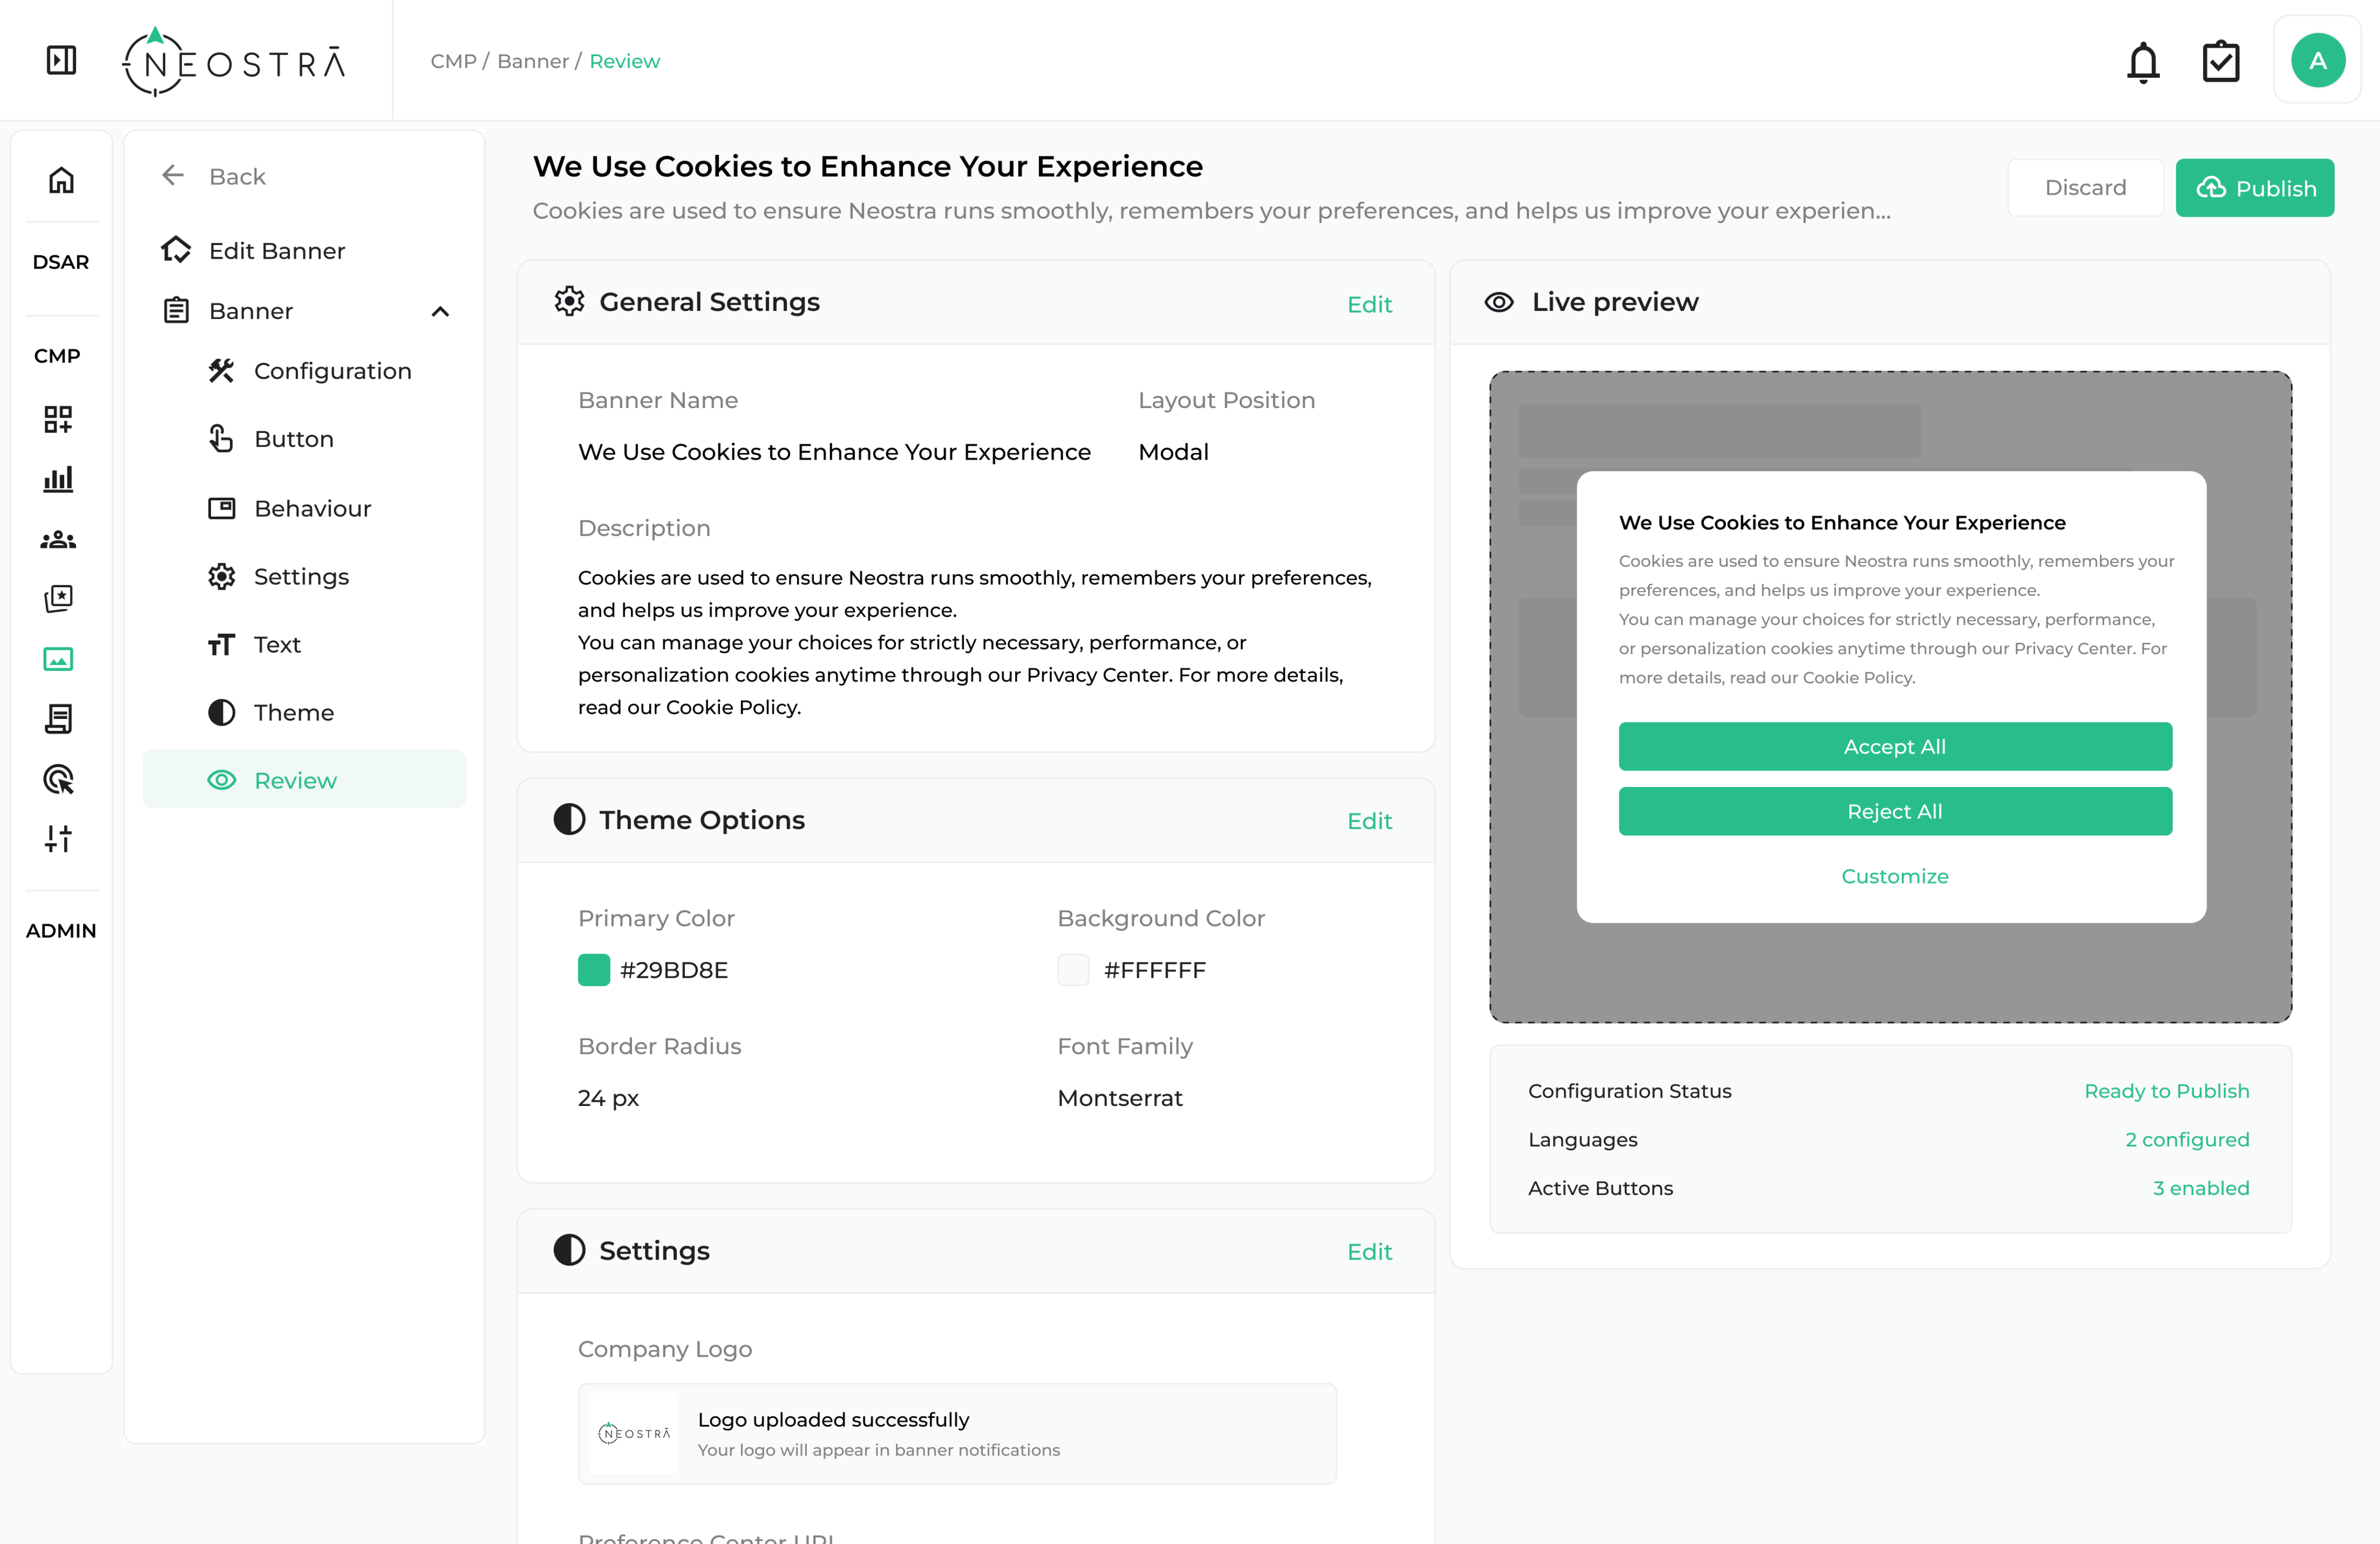Toggle the sidebar collapse icon

click(x=61, y=60)
